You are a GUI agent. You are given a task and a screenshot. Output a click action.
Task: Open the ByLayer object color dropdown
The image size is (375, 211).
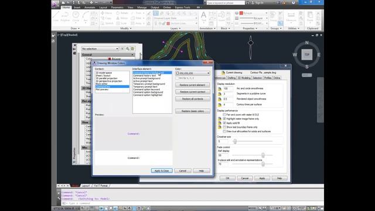pyautogui.click(x=254, y=13)
